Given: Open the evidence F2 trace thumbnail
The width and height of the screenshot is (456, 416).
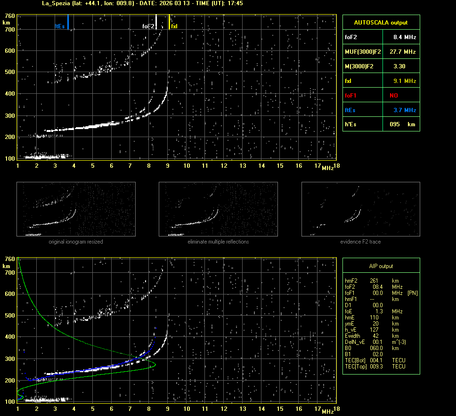Looking at the screenshot, I should coord(360,209).
